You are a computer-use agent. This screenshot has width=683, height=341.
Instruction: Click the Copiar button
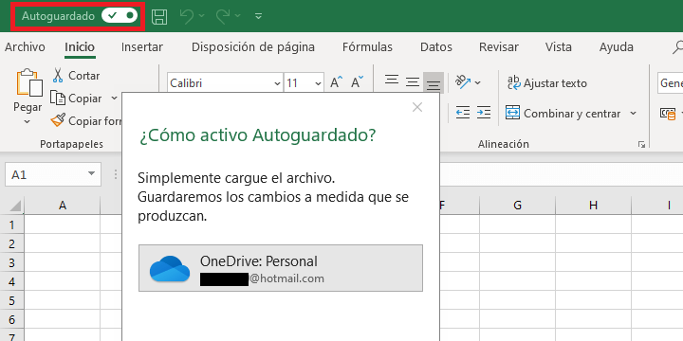(77, 99)
